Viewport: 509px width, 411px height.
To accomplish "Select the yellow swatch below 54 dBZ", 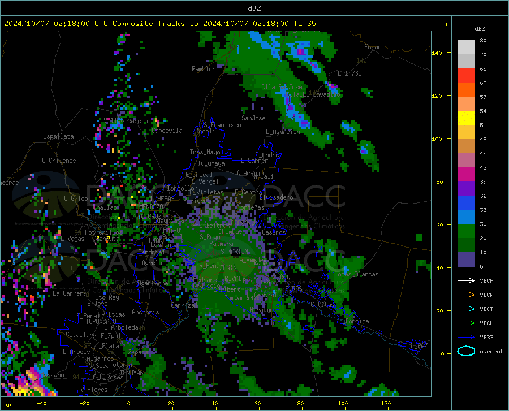I will (466, 118).
